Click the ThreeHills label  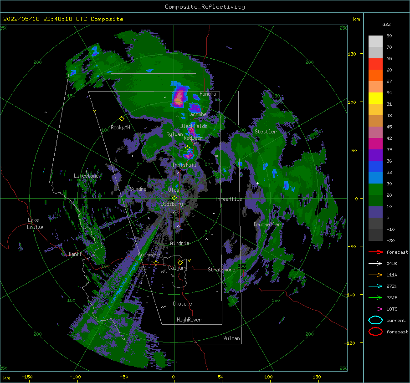pyautogui.click(x=228, y=199)
